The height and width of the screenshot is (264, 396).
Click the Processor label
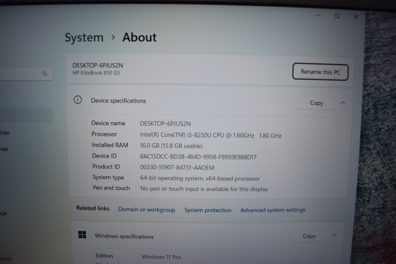(x=104, y=134)
